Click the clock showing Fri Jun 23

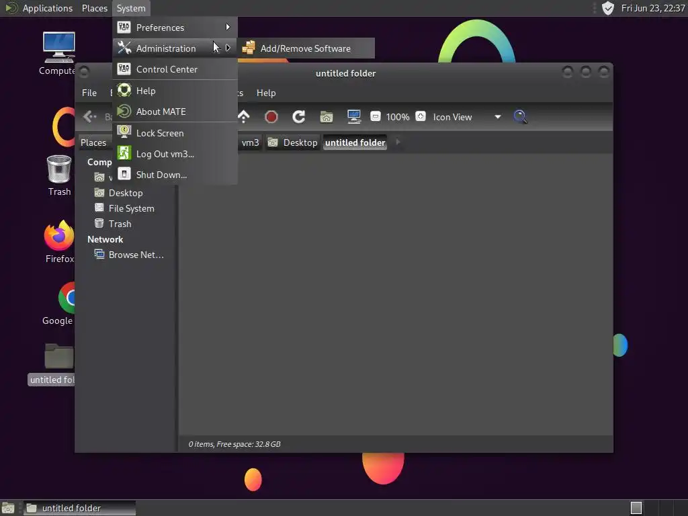[653, 8]
